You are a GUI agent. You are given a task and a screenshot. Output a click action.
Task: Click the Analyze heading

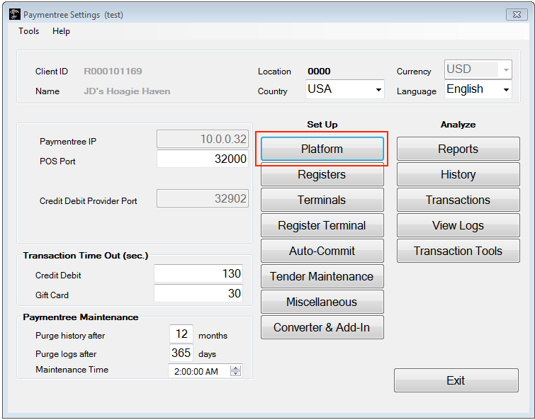coord(458,125)
